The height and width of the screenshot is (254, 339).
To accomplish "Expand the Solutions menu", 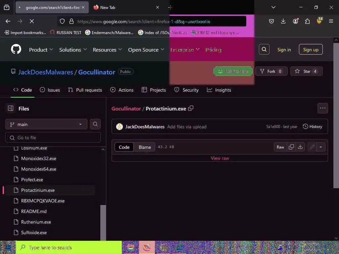I will pos(73,50).
